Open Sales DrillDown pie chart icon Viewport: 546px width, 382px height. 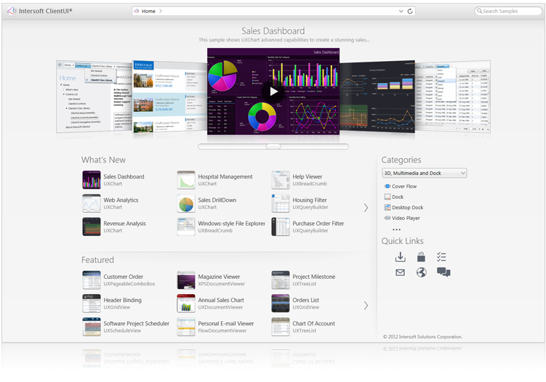pyautogui.click(x=186, y=203)
